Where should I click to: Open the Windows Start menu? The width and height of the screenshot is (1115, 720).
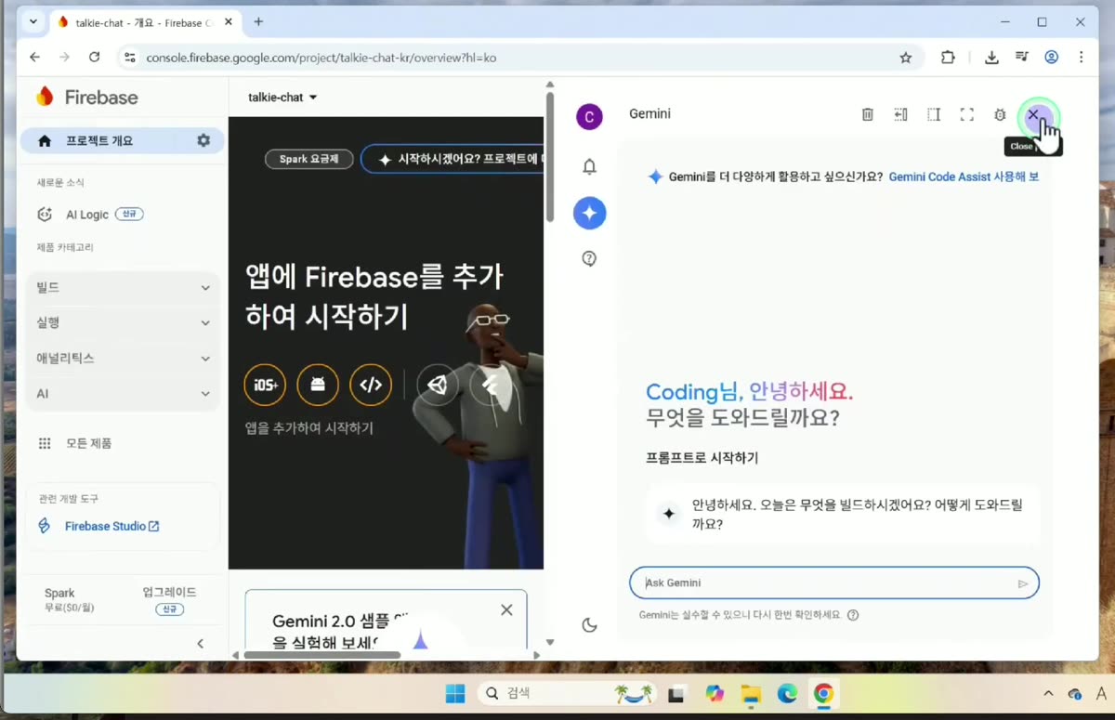455,694
